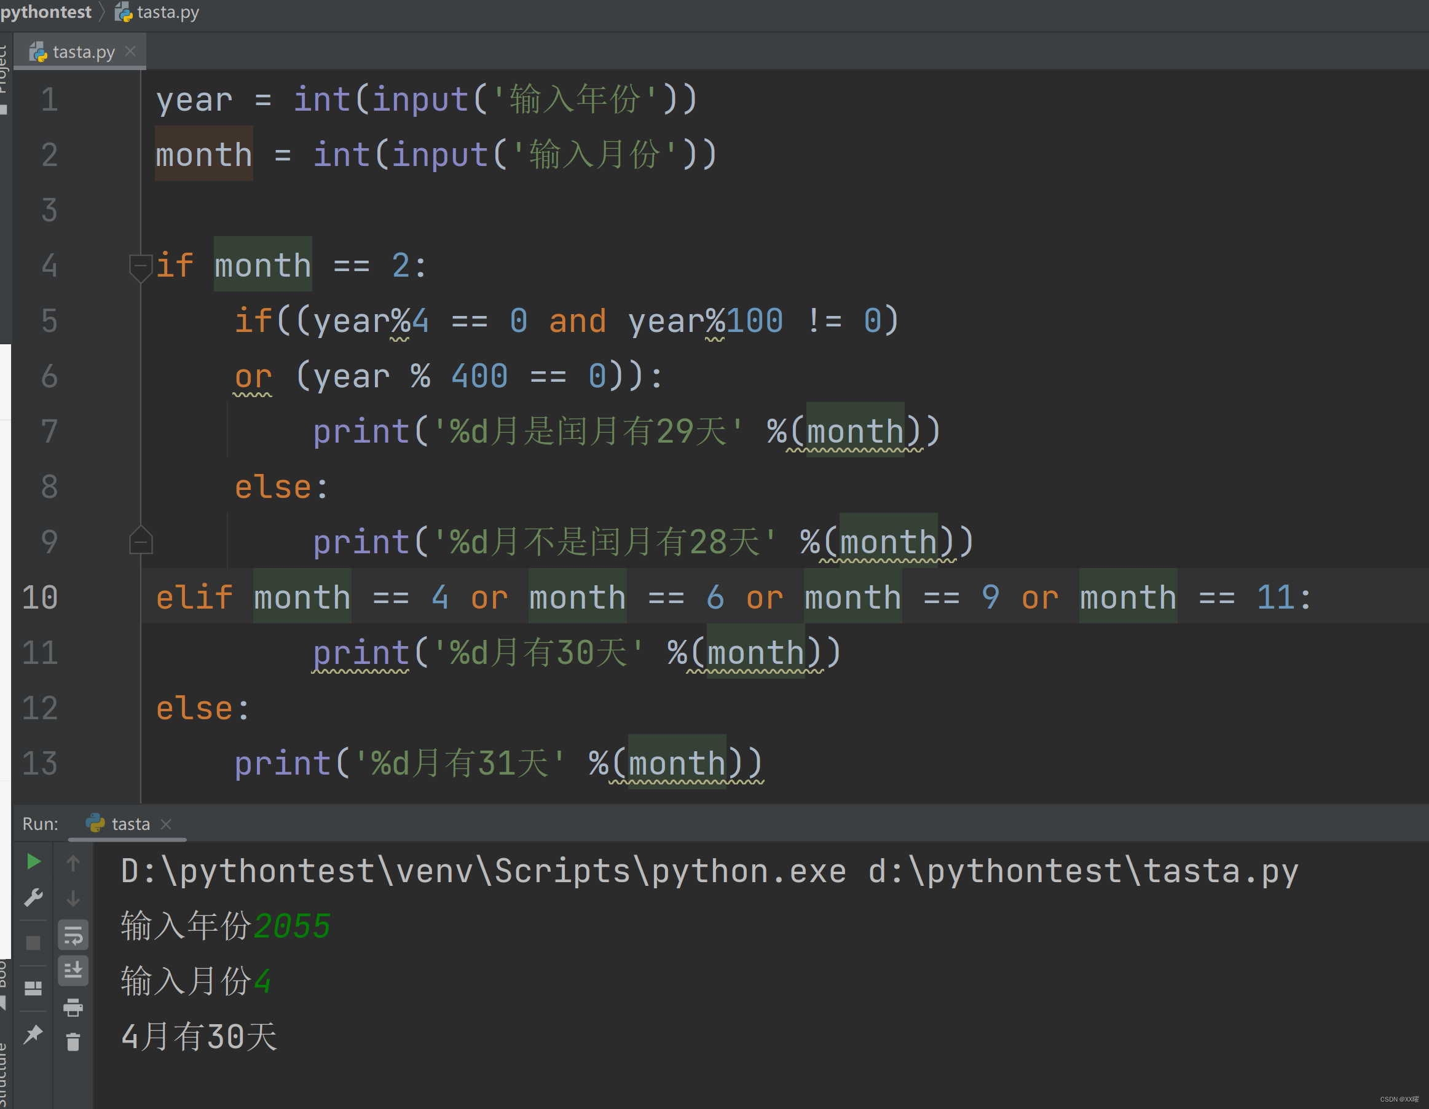This screenshot has height=1109, width=1429.
Task: Open the pythontest breadcrumb chevron
Action: pos(103,12)
